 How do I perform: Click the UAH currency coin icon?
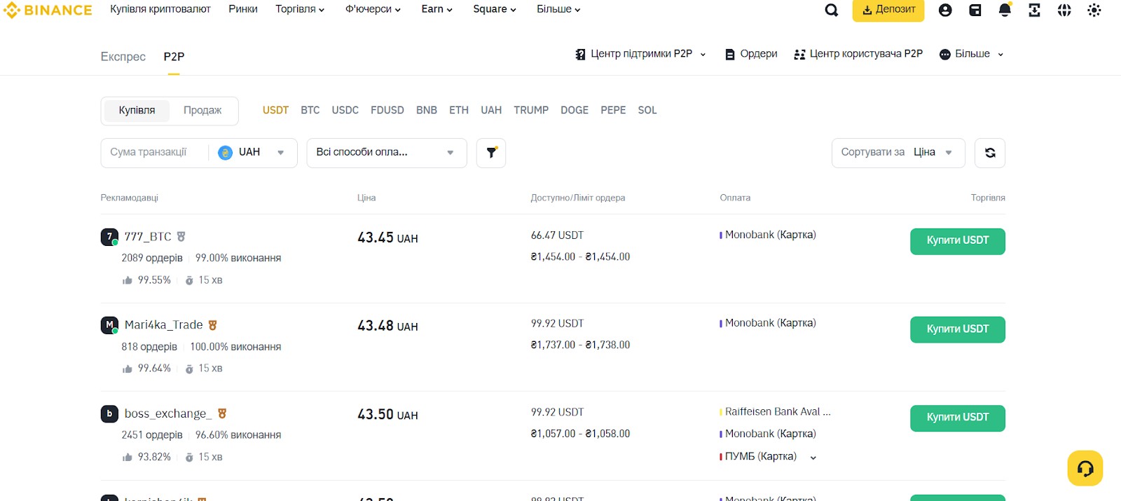pyautogui.click(x=226, y=153)
